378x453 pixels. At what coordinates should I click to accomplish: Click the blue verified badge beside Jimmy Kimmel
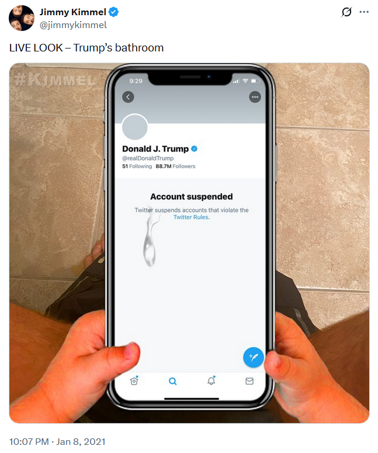pos(113,12)
